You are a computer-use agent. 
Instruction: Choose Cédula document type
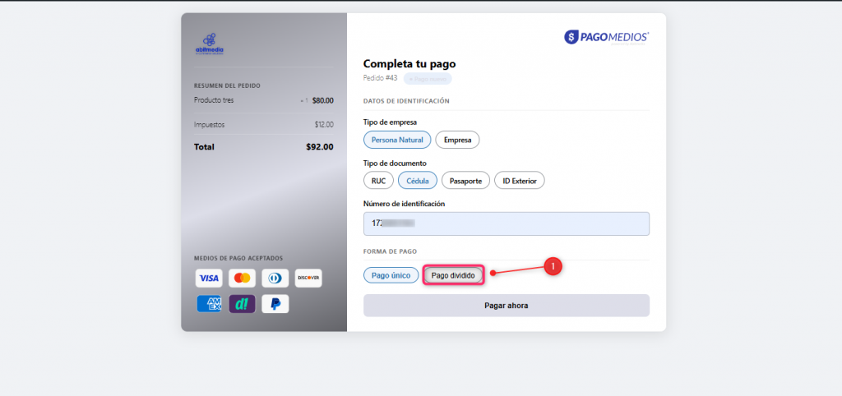click(417, 180)
